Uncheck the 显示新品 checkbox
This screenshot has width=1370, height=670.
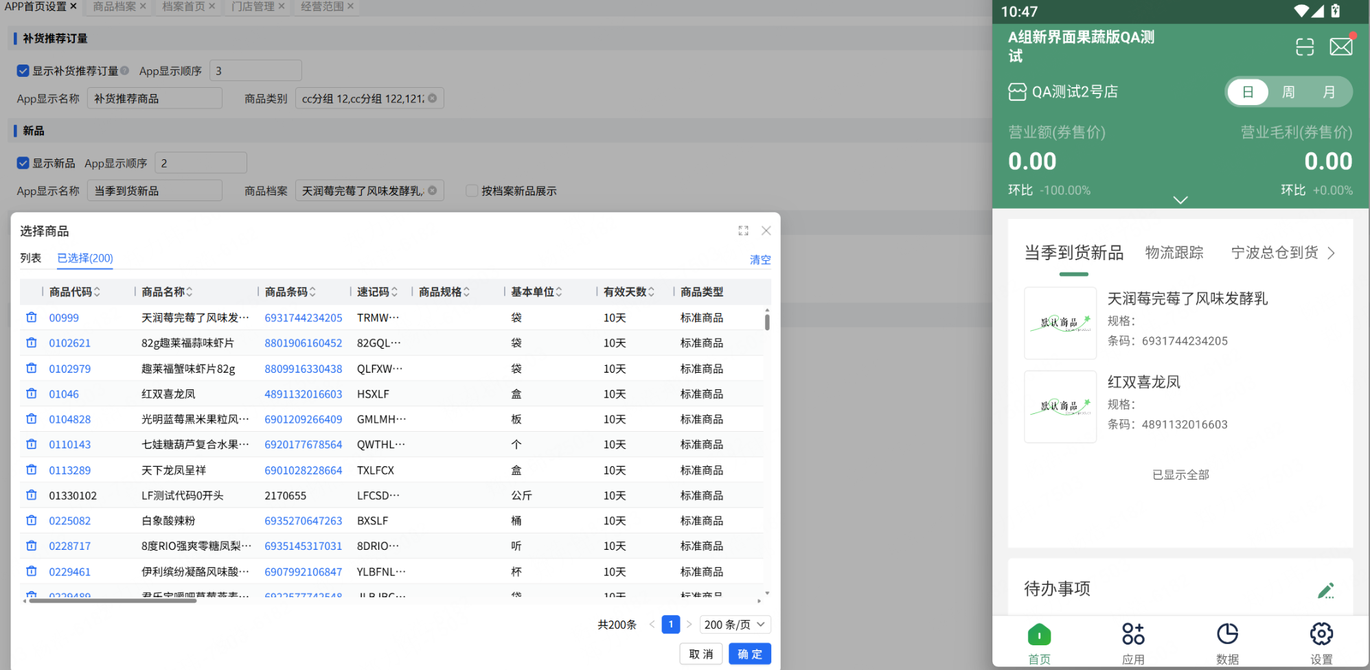pyautogui.click(x=23, y=163)
